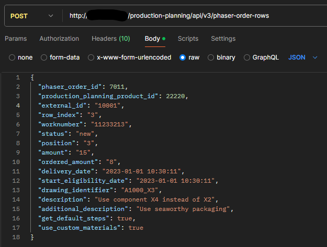Click the delivery_date timestamp value
The height and width of the screenshot is (247, 327).
142,171
